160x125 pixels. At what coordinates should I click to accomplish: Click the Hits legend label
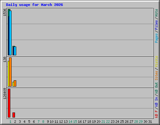(x=156, y=13)
